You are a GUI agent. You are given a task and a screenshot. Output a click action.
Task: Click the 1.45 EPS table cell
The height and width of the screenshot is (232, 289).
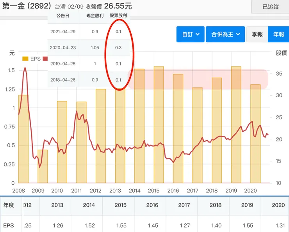(153, 225)
